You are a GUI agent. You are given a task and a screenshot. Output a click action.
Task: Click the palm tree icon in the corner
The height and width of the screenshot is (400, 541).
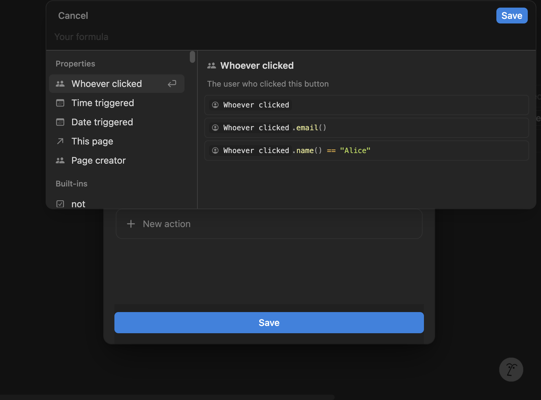pos(511,370)
